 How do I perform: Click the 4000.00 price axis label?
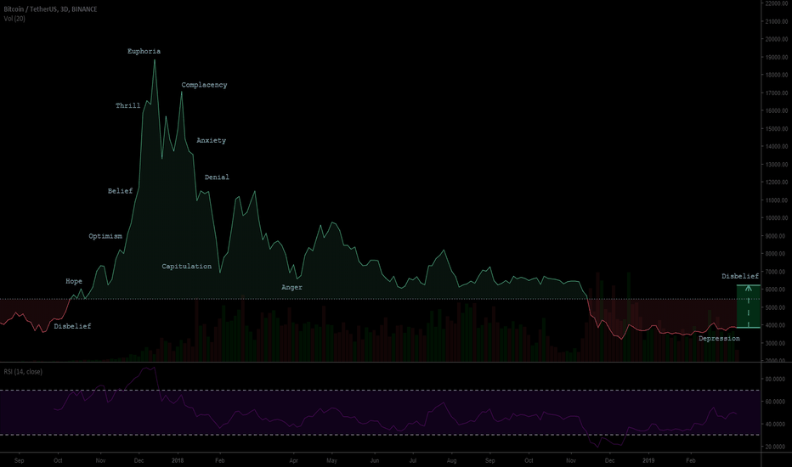tap(777, 326)
